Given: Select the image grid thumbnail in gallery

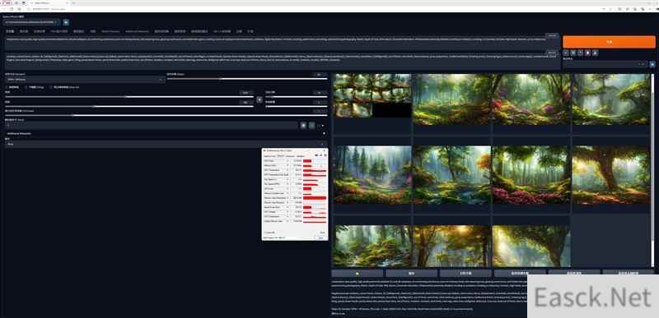Looking at the screenshot, I should 372,95.
